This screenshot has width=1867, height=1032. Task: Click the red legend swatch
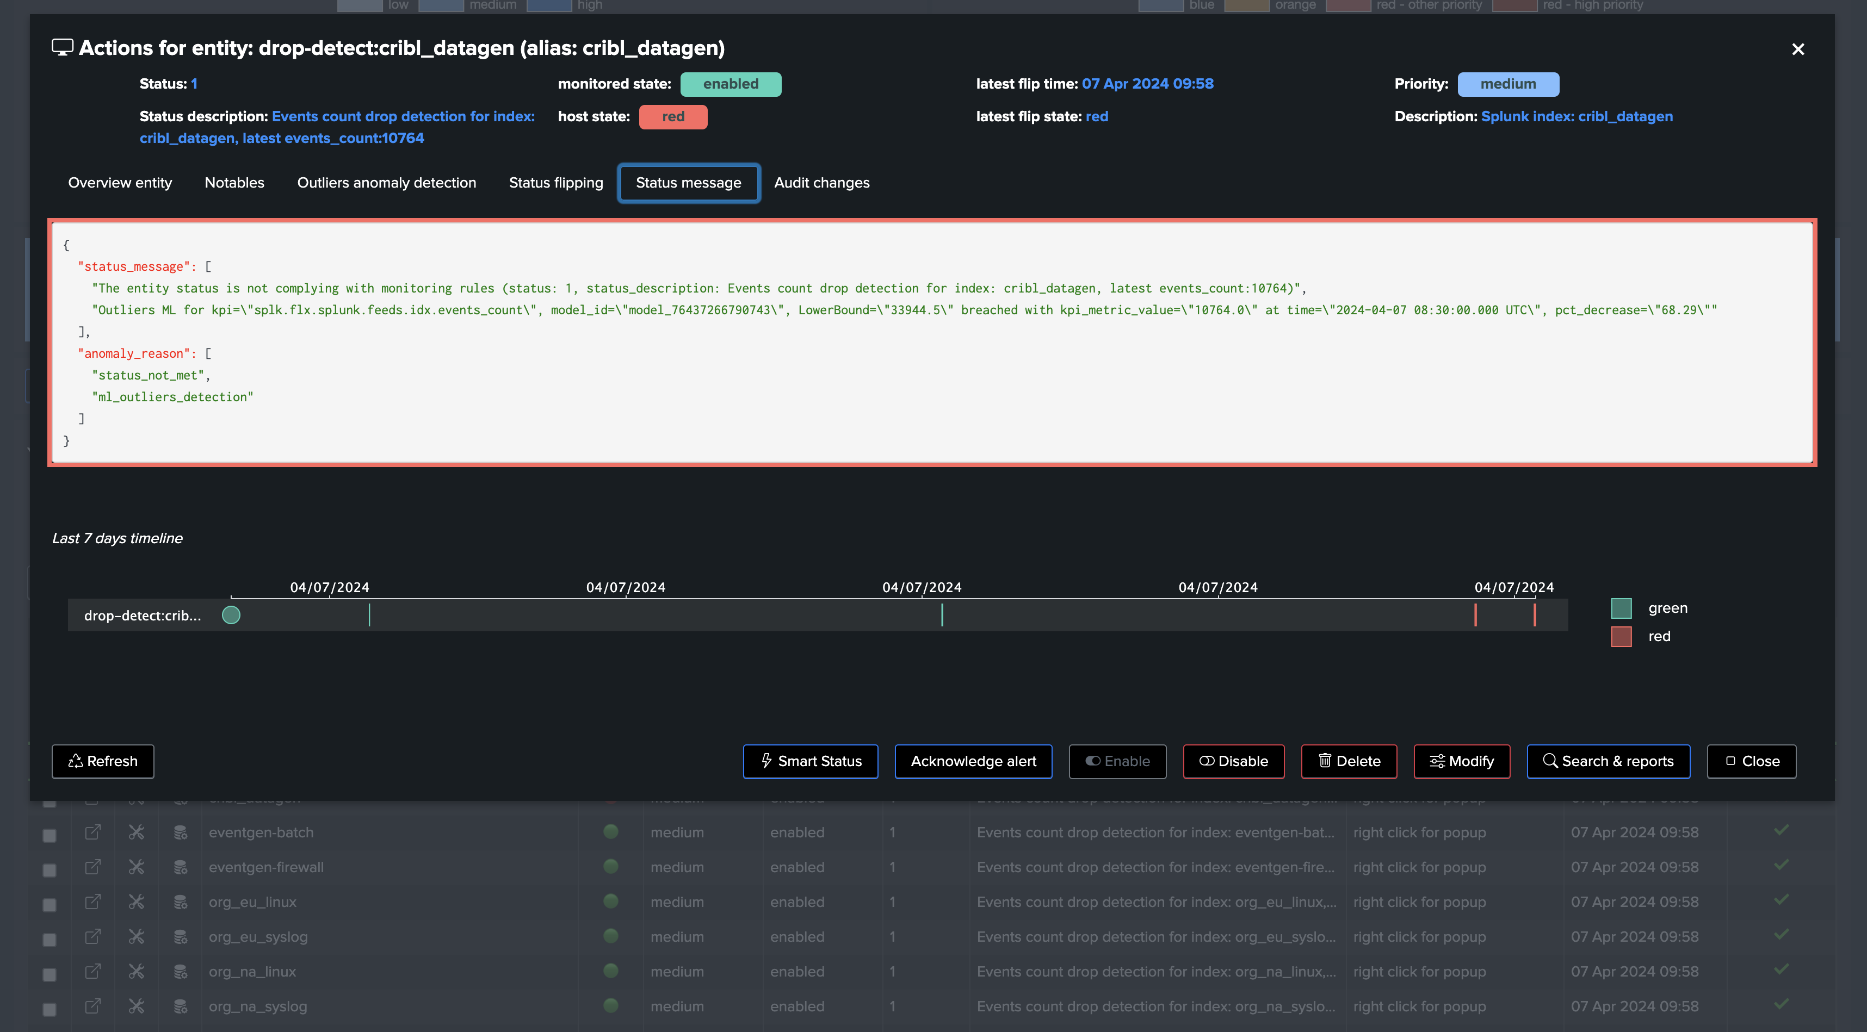coord(1621,637)
